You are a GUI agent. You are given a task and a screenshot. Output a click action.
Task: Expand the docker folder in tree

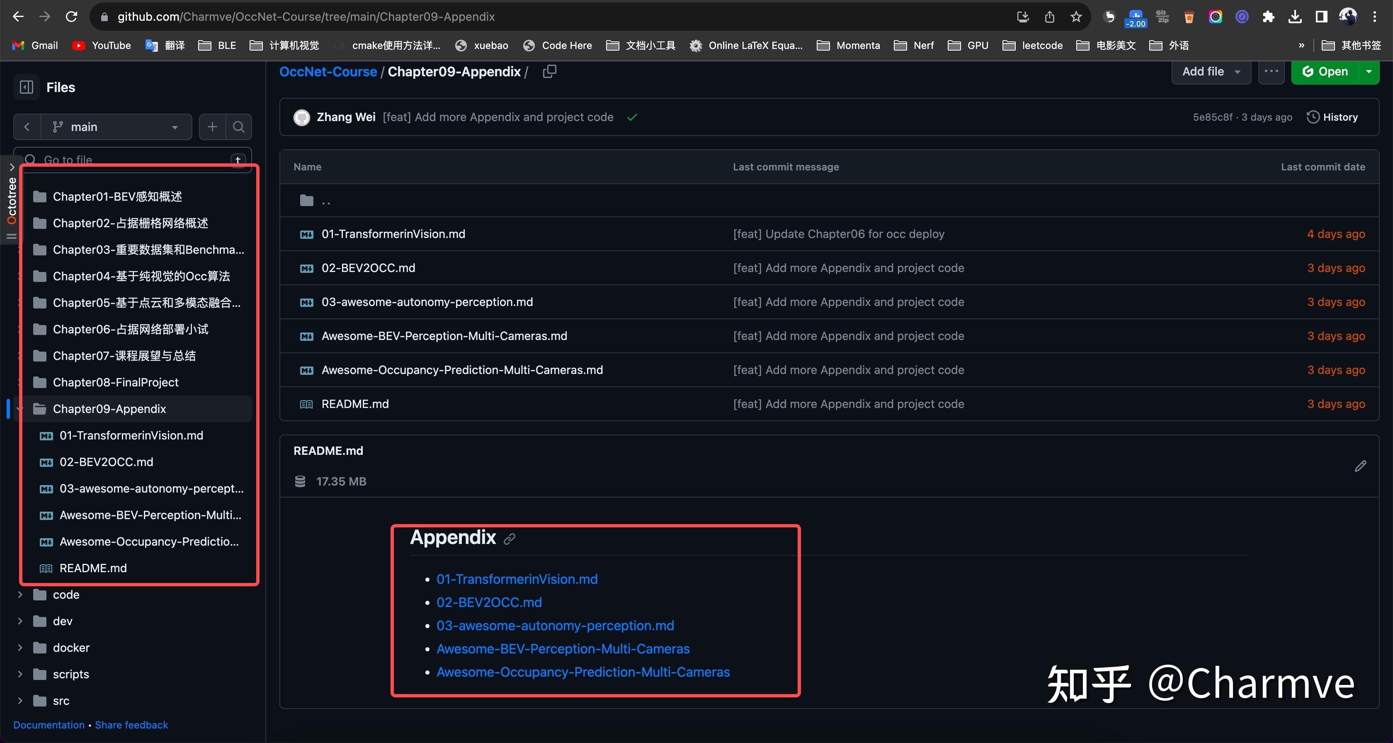point(20,648)
